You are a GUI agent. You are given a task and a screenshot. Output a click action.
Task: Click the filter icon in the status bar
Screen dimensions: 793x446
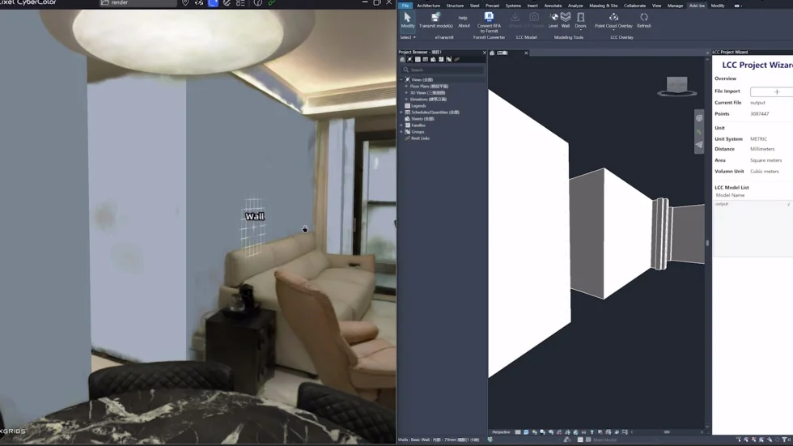pos(785,440)
